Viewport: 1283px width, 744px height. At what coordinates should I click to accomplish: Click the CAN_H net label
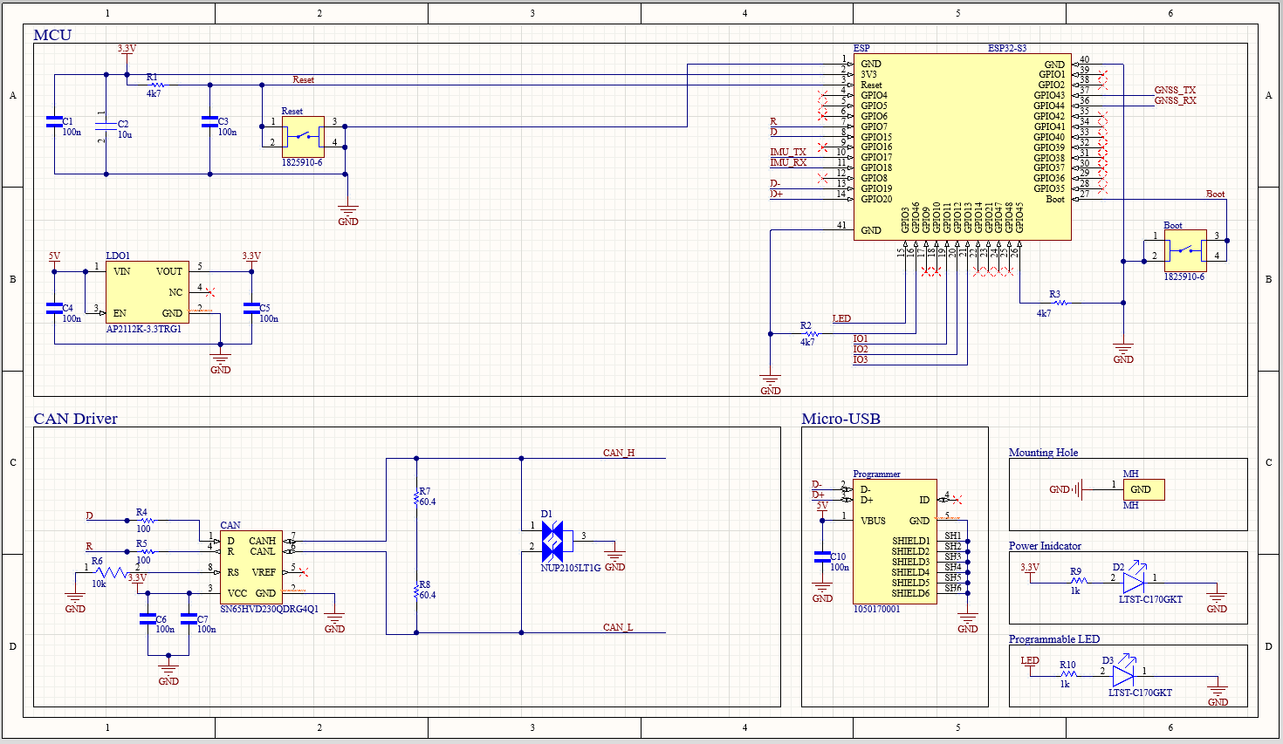tap(619, 453)
